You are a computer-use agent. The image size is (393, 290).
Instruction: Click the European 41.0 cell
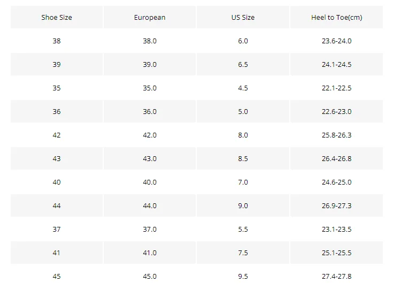(150, 253)
